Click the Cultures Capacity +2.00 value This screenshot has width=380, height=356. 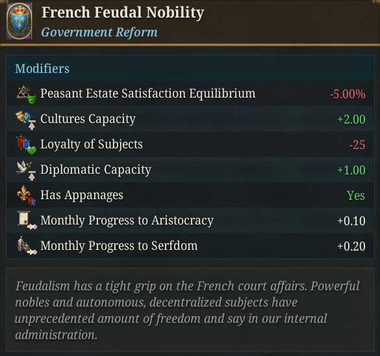(351, 119)
